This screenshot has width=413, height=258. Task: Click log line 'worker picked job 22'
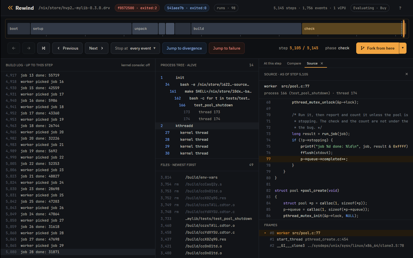pyautogui.click(x=78, y=157)
